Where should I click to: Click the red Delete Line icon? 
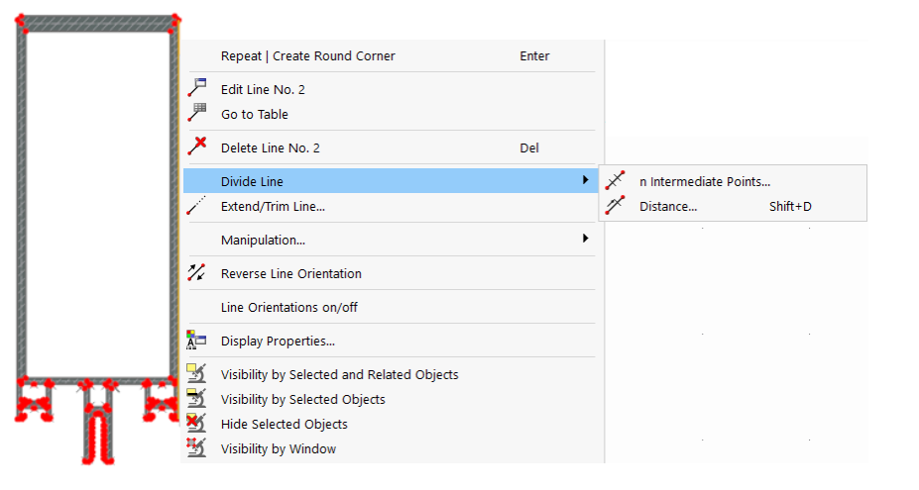coord(197,147)
